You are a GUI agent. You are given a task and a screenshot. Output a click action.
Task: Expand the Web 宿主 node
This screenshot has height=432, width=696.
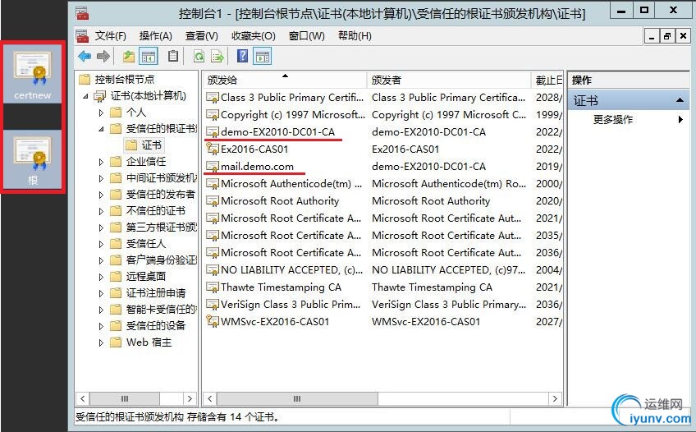[x=101, y=342]
